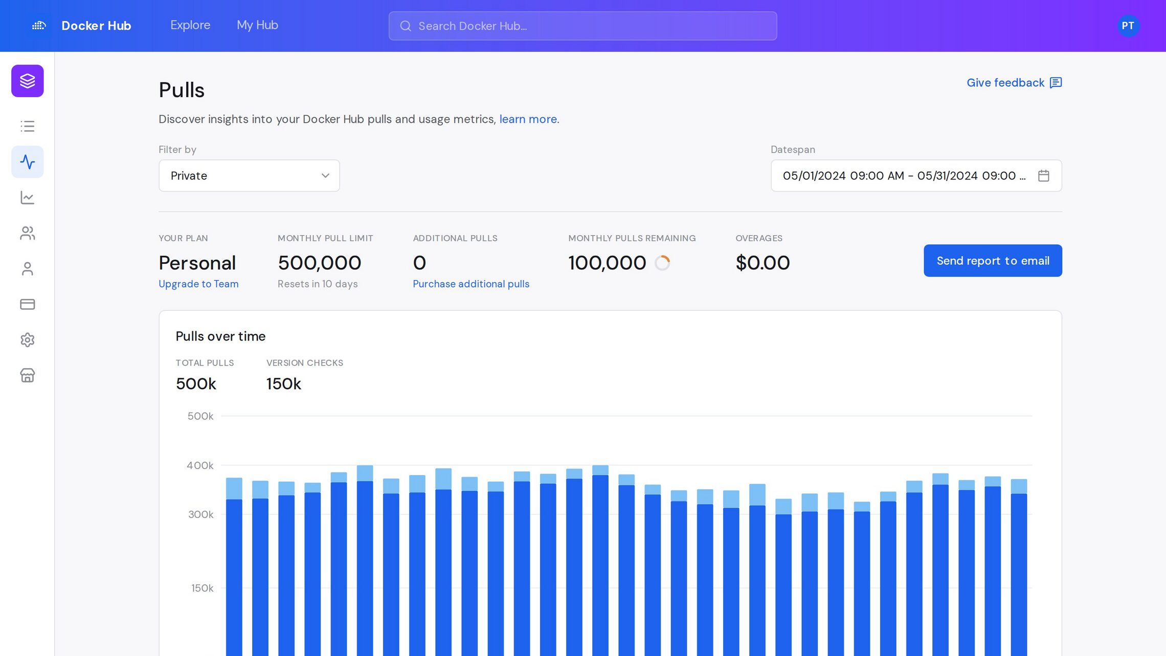This screenshot has width=1166, height=656.
Task: Open the purple layers organization icon
Action: click(28, 81)
